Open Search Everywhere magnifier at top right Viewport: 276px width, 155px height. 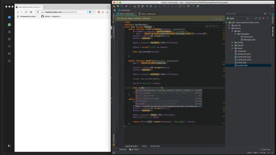273,6
